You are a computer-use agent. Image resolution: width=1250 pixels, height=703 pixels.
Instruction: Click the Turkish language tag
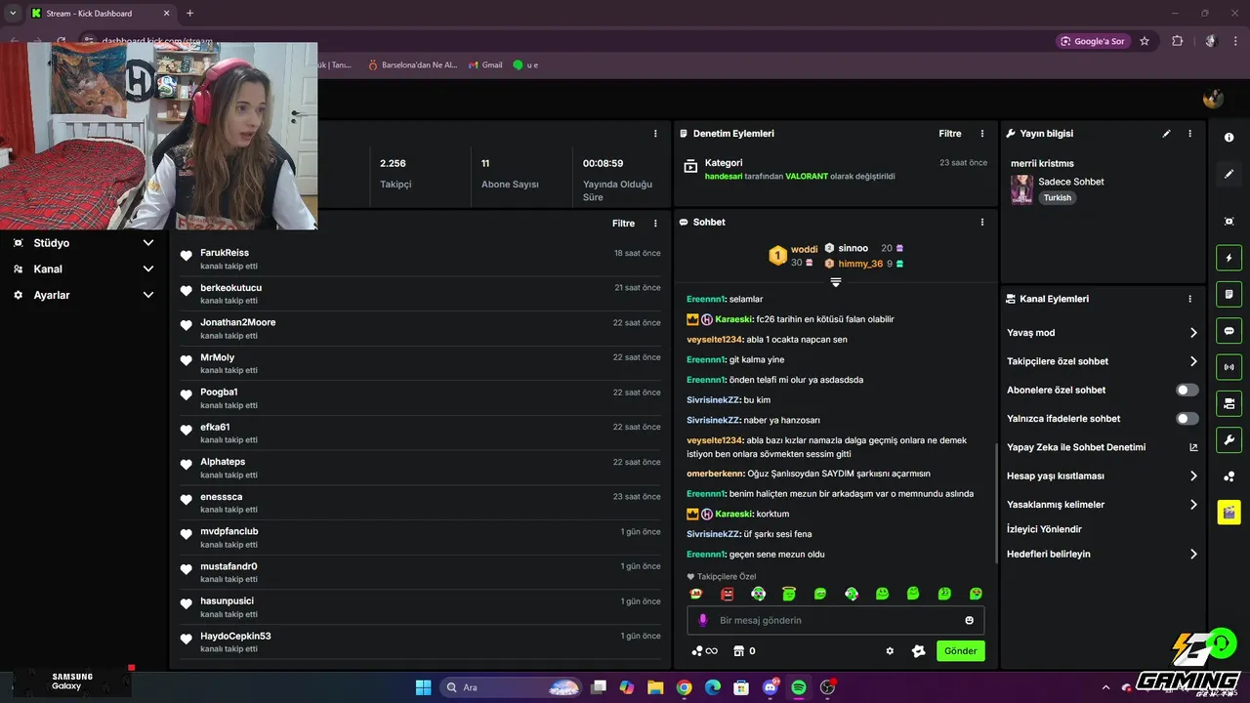coord(1057,197)
